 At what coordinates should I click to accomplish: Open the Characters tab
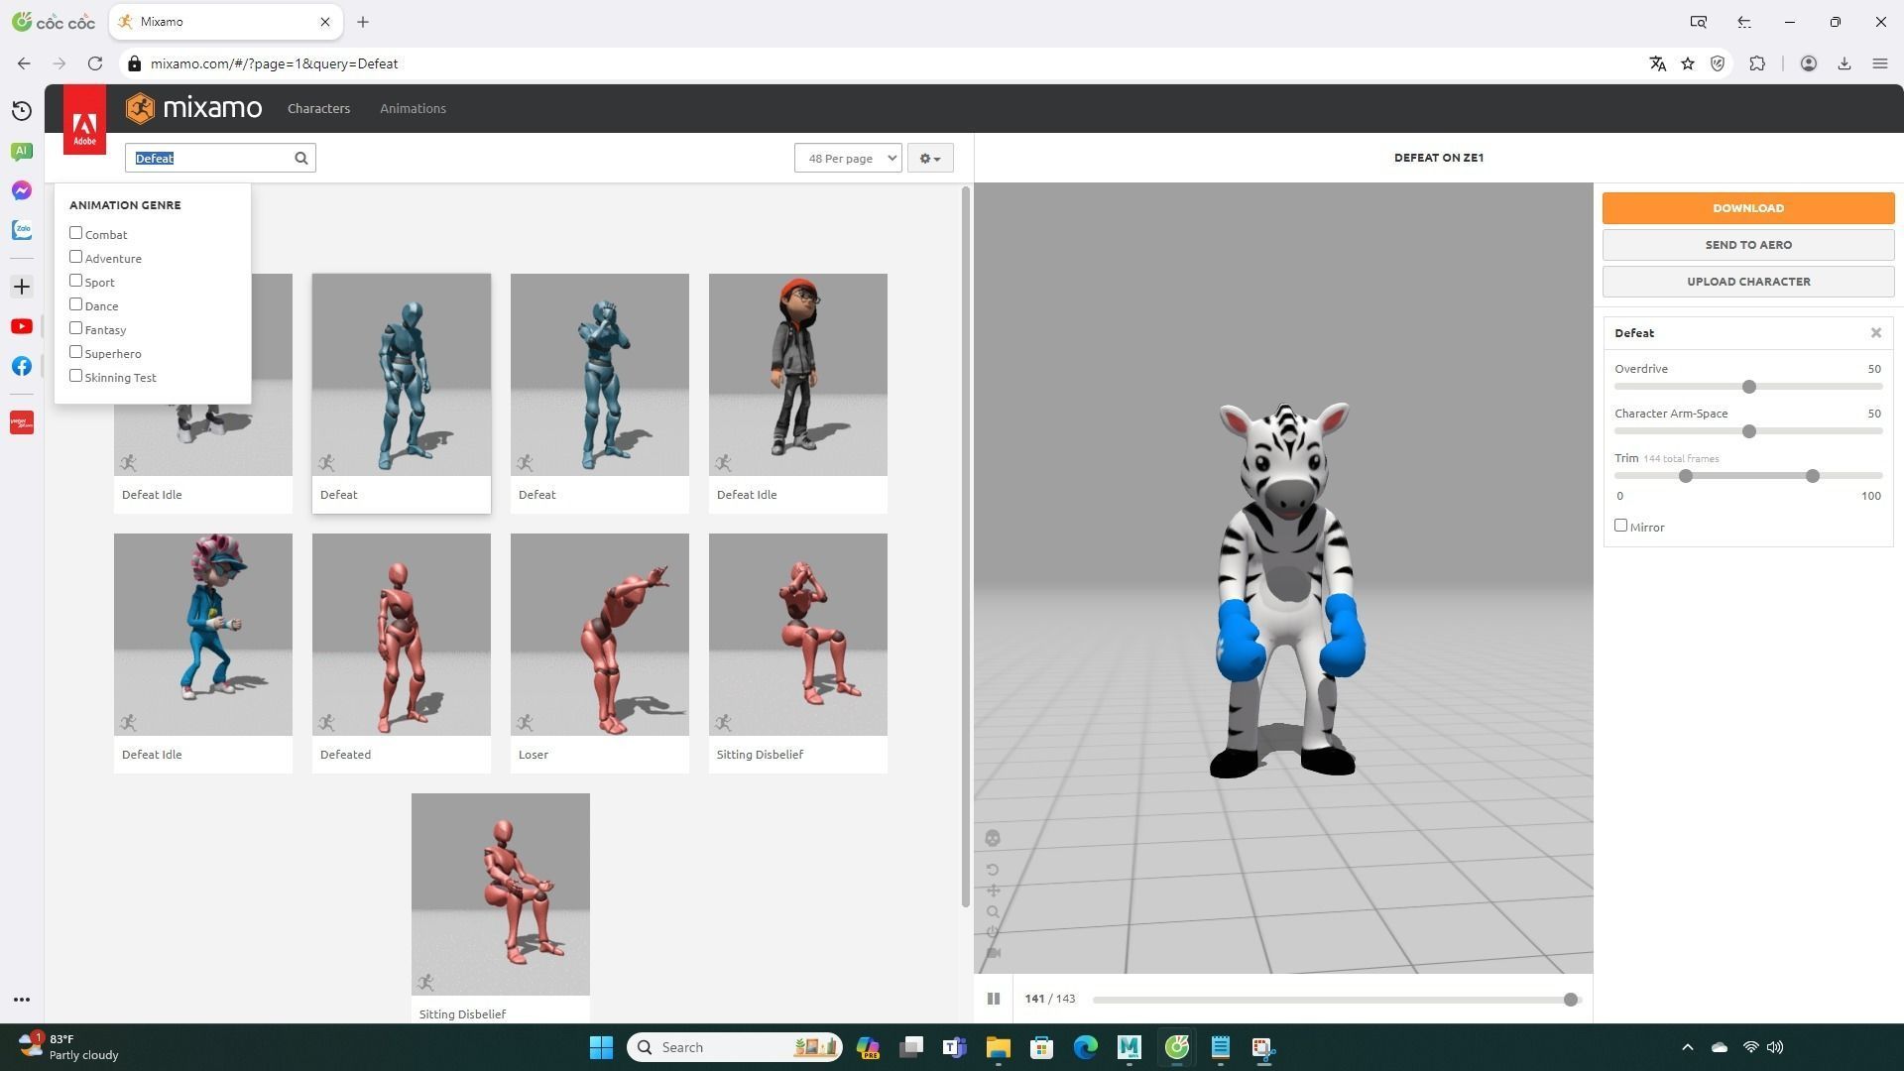coord(318,108)
